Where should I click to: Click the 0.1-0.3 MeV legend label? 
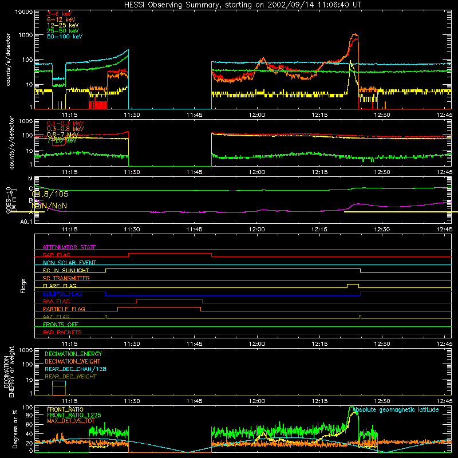click(65, 123)
